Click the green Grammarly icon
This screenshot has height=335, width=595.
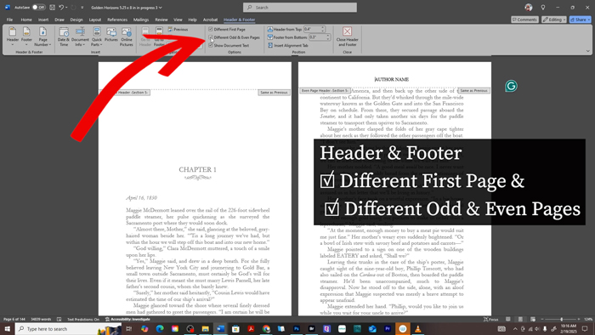(x=511, y=86)
